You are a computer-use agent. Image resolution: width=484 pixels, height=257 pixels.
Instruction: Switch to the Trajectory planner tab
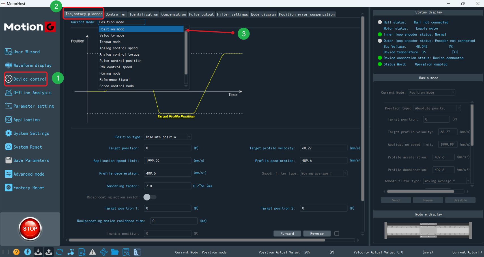pyautogui.click(x=83, y=14)
